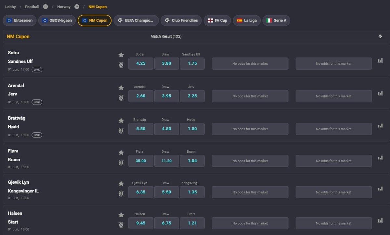The height and width of the screenshot is (235, 390).
Task: Click the football icon in NM Cupen header
Action: point(380,36)
